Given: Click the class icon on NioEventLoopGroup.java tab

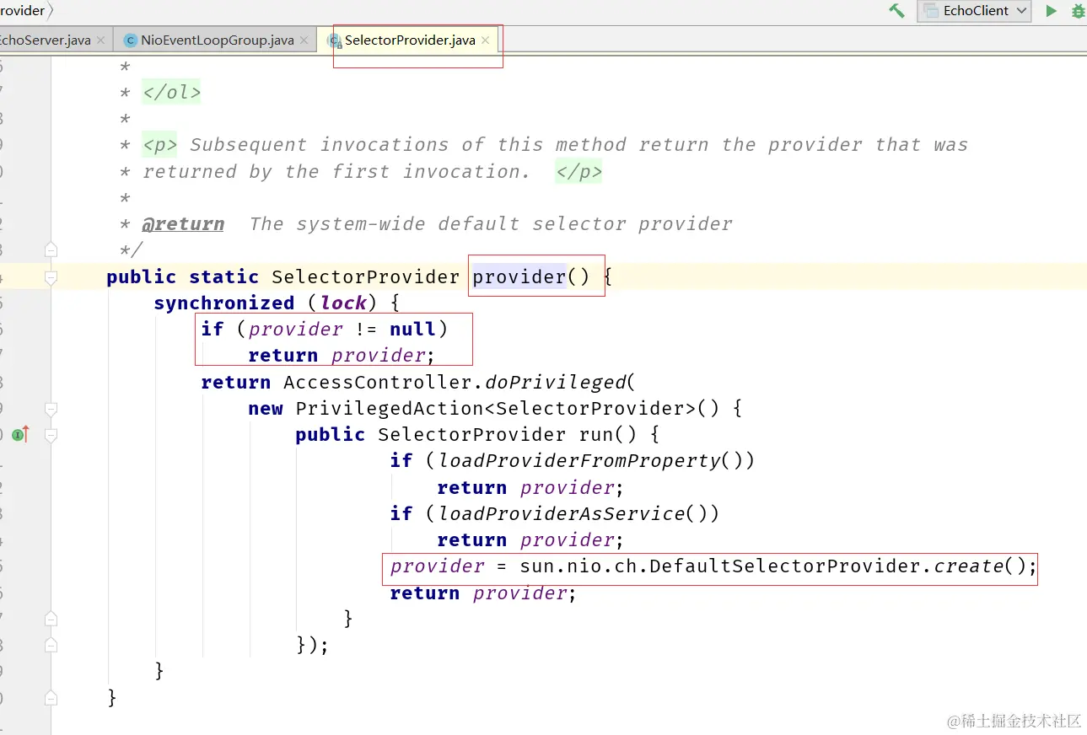Looking at the screenshot, I should pyautogui.click(x=130, y=40).
